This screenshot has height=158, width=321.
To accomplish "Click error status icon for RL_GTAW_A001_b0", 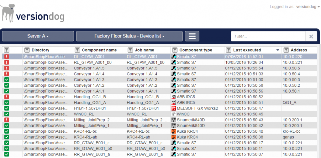I will tap(7, 62).
